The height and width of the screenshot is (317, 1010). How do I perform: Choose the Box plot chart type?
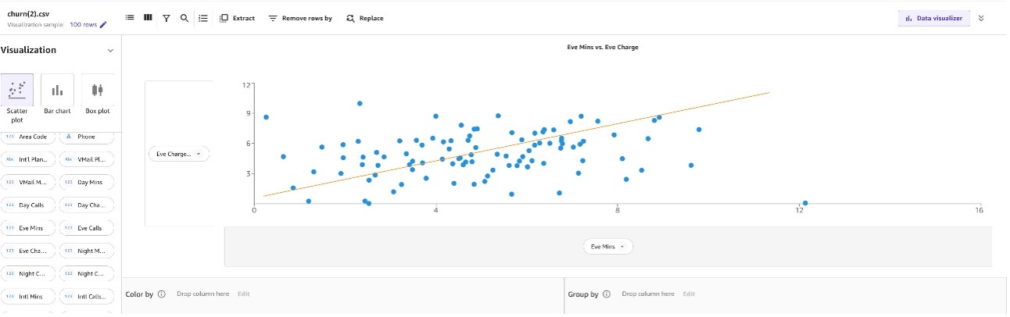pyautogui.click(x=98, y=95)
